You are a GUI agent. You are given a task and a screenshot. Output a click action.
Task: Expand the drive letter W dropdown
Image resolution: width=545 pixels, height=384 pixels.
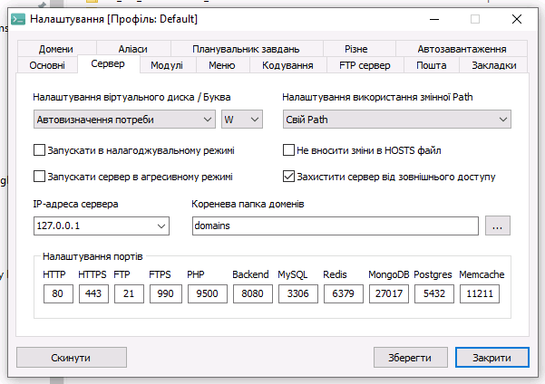point(241,120)
